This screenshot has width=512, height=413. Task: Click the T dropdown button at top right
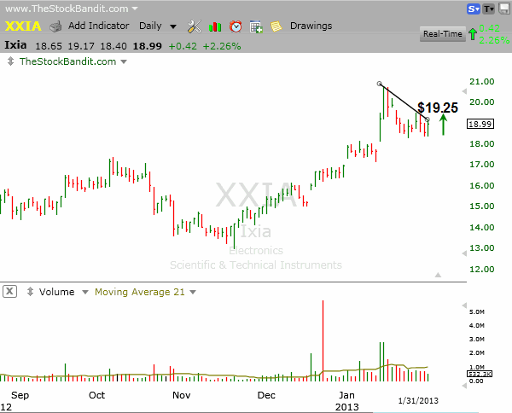pyautogui.click(x=489, y=9)
